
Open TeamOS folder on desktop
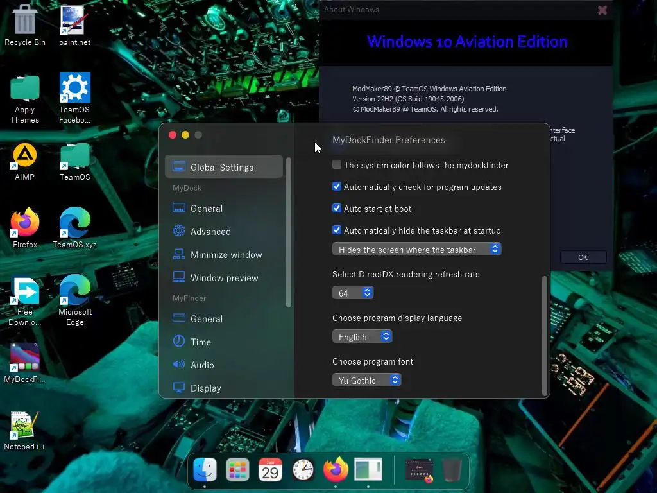point(74,162)
